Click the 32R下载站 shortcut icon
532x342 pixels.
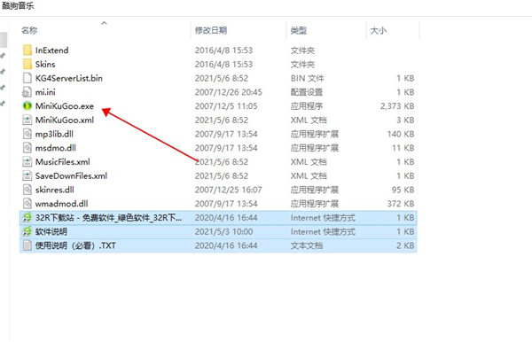pyautogui.click(x=27, y=218)
